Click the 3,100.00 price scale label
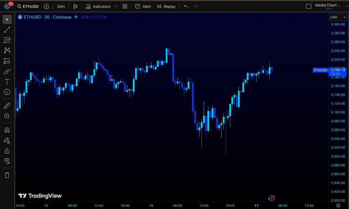Viewport: 349px width, 209px height. [338, 112]
